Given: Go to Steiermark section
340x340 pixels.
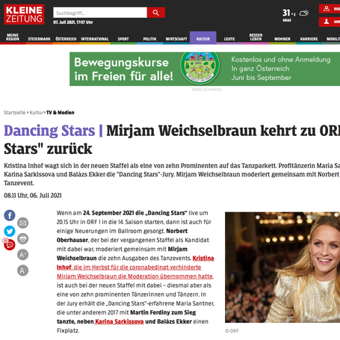Looking at the screenshot, I should point(39,39).
